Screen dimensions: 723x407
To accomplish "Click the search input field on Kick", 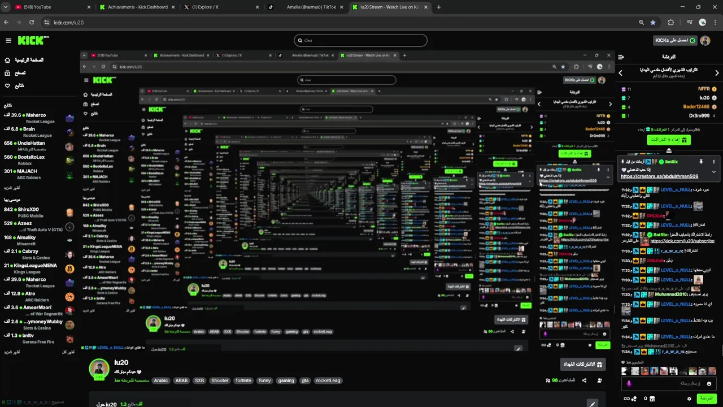I will click(360, 40).
